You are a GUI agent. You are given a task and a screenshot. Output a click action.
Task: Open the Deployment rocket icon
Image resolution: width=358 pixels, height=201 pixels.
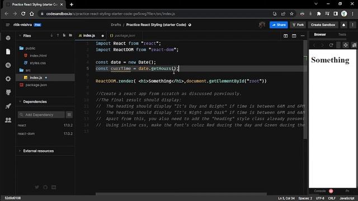click(8, 106)
